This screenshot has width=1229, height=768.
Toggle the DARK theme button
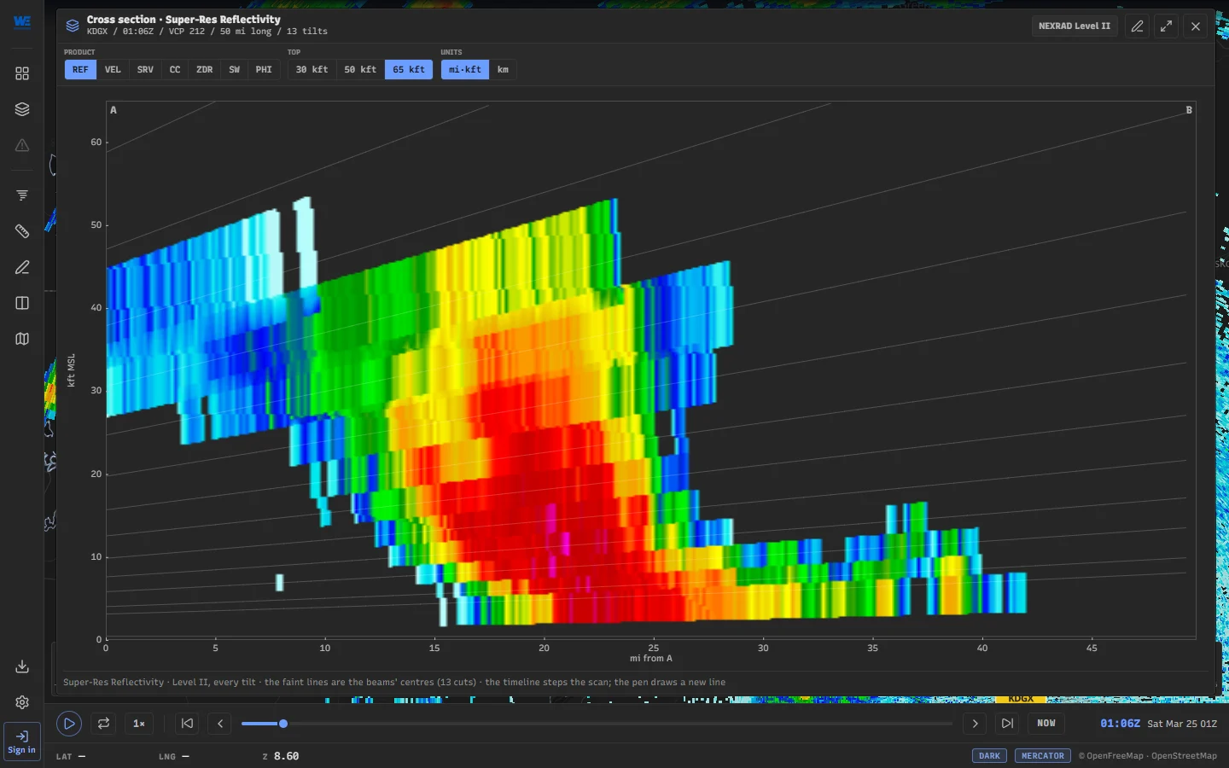989,756
